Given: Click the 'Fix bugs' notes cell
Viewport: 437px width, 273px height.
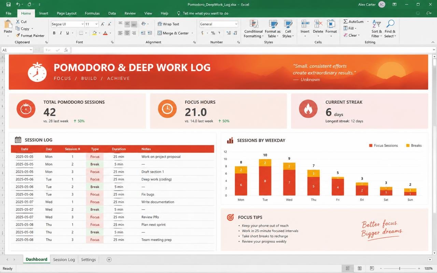Looking at the screenshot, I should [148, 194].
